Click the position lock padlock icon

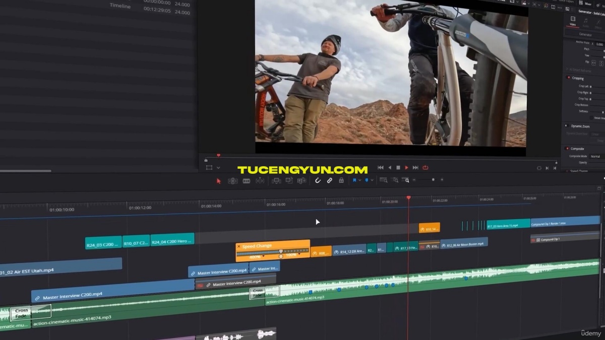(x=341, y=180)
